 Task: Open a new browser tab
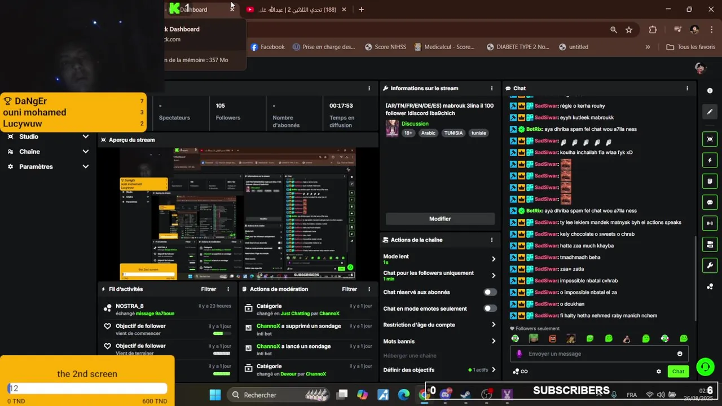(361, 9)
